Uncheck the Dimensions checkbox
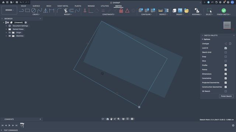Image resolution: width=236 pixels, height=132 pixels. (225, 74)
